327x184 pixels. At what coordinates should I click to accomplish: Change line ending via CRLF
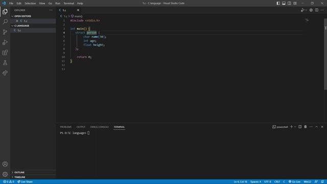277,182
